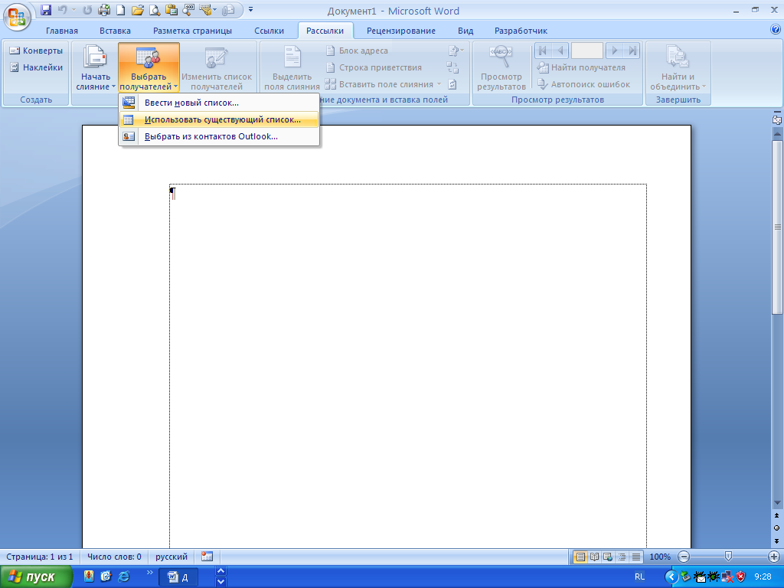This screenshot has width=784, height=588.
Task: Switch to the Главная tab
Action: 62,31
